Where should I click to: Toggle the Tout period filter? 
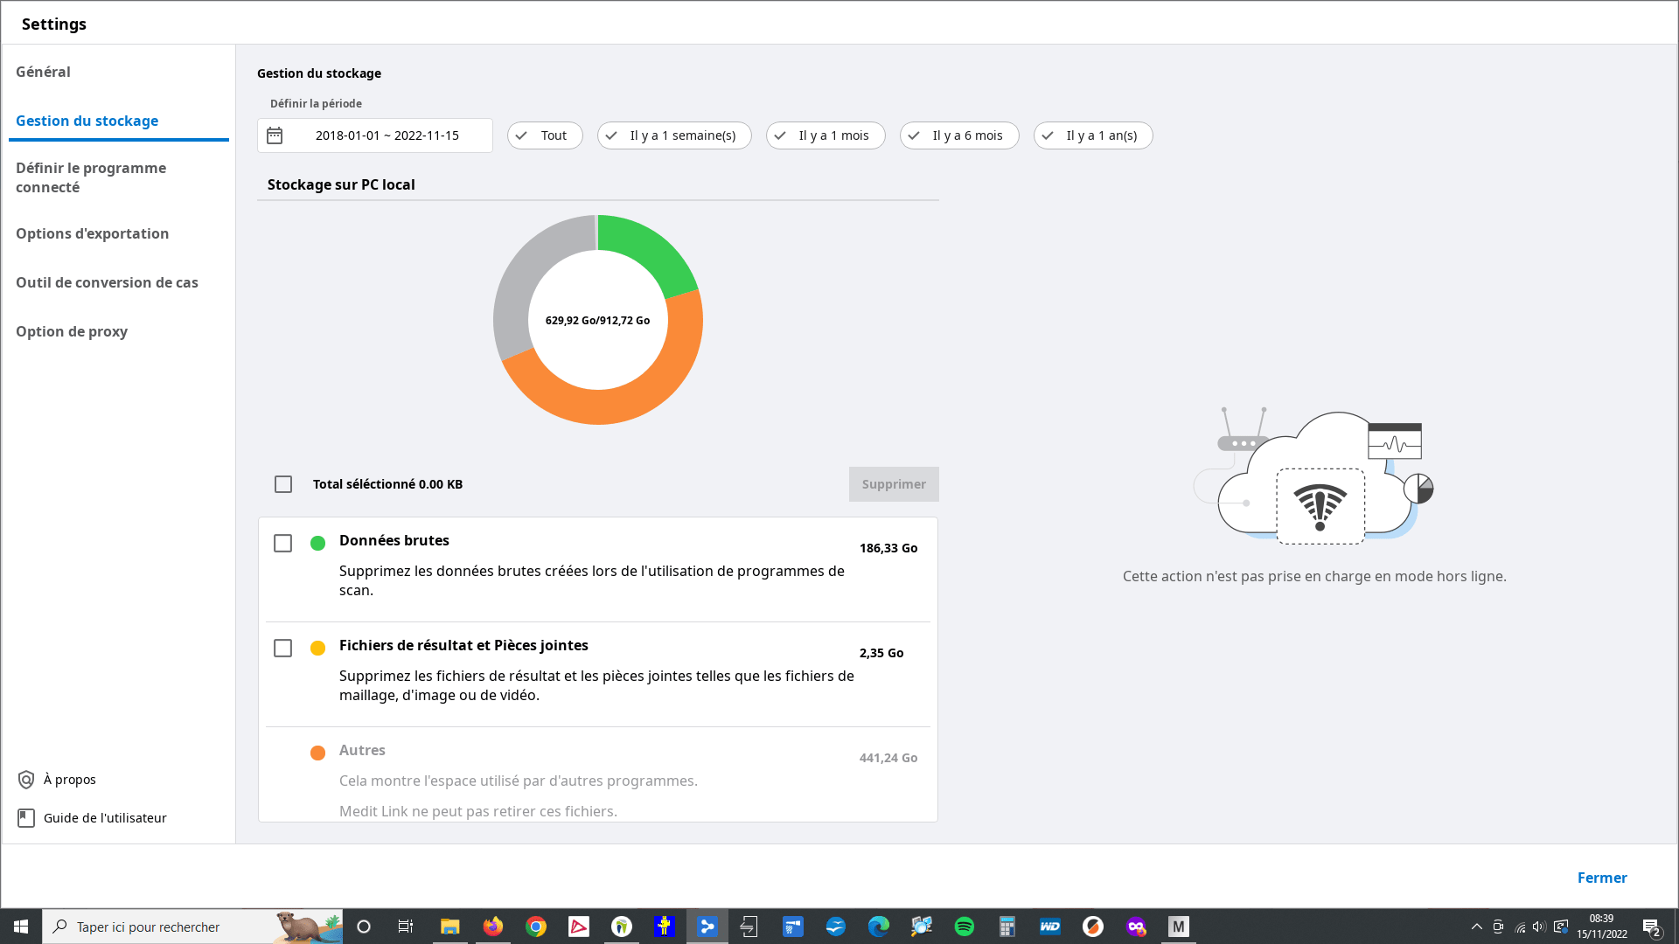[545, 135]
